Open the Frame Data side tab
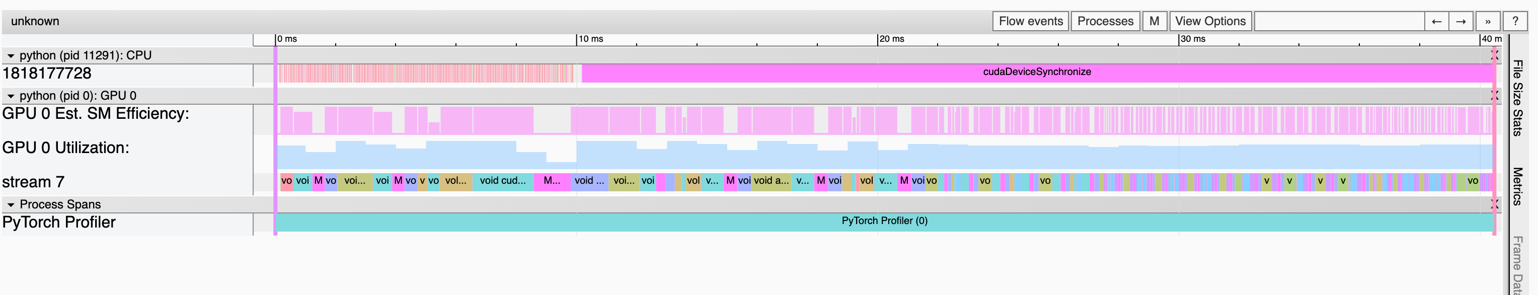This screenshot has height=295, width=1538. [1517, 265]
